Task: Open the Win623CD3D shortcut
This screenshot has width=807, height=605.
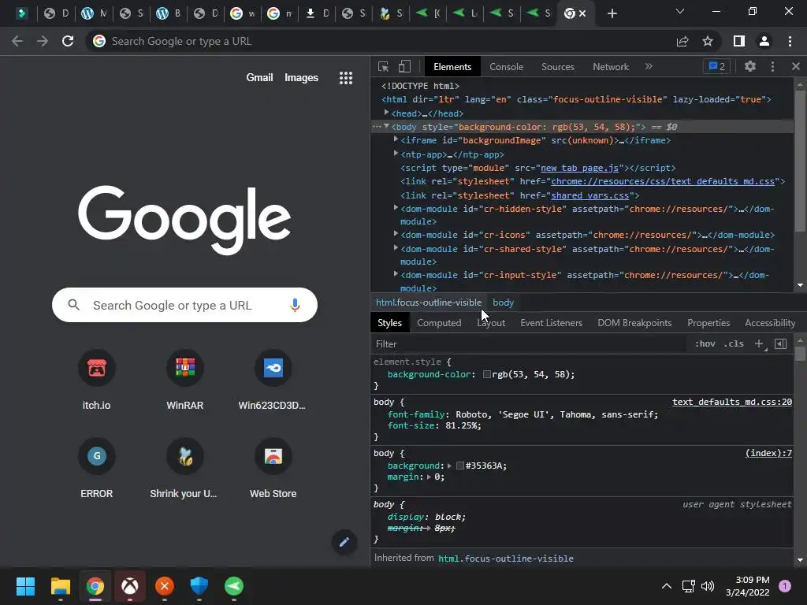Action: (273, 380)
